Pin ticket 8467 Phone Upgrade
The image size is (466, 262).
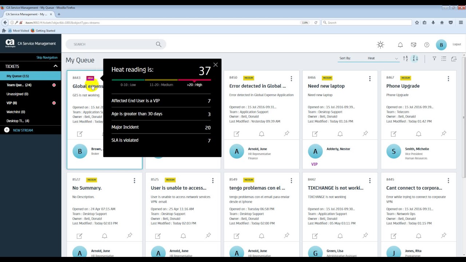click(444, 134)
